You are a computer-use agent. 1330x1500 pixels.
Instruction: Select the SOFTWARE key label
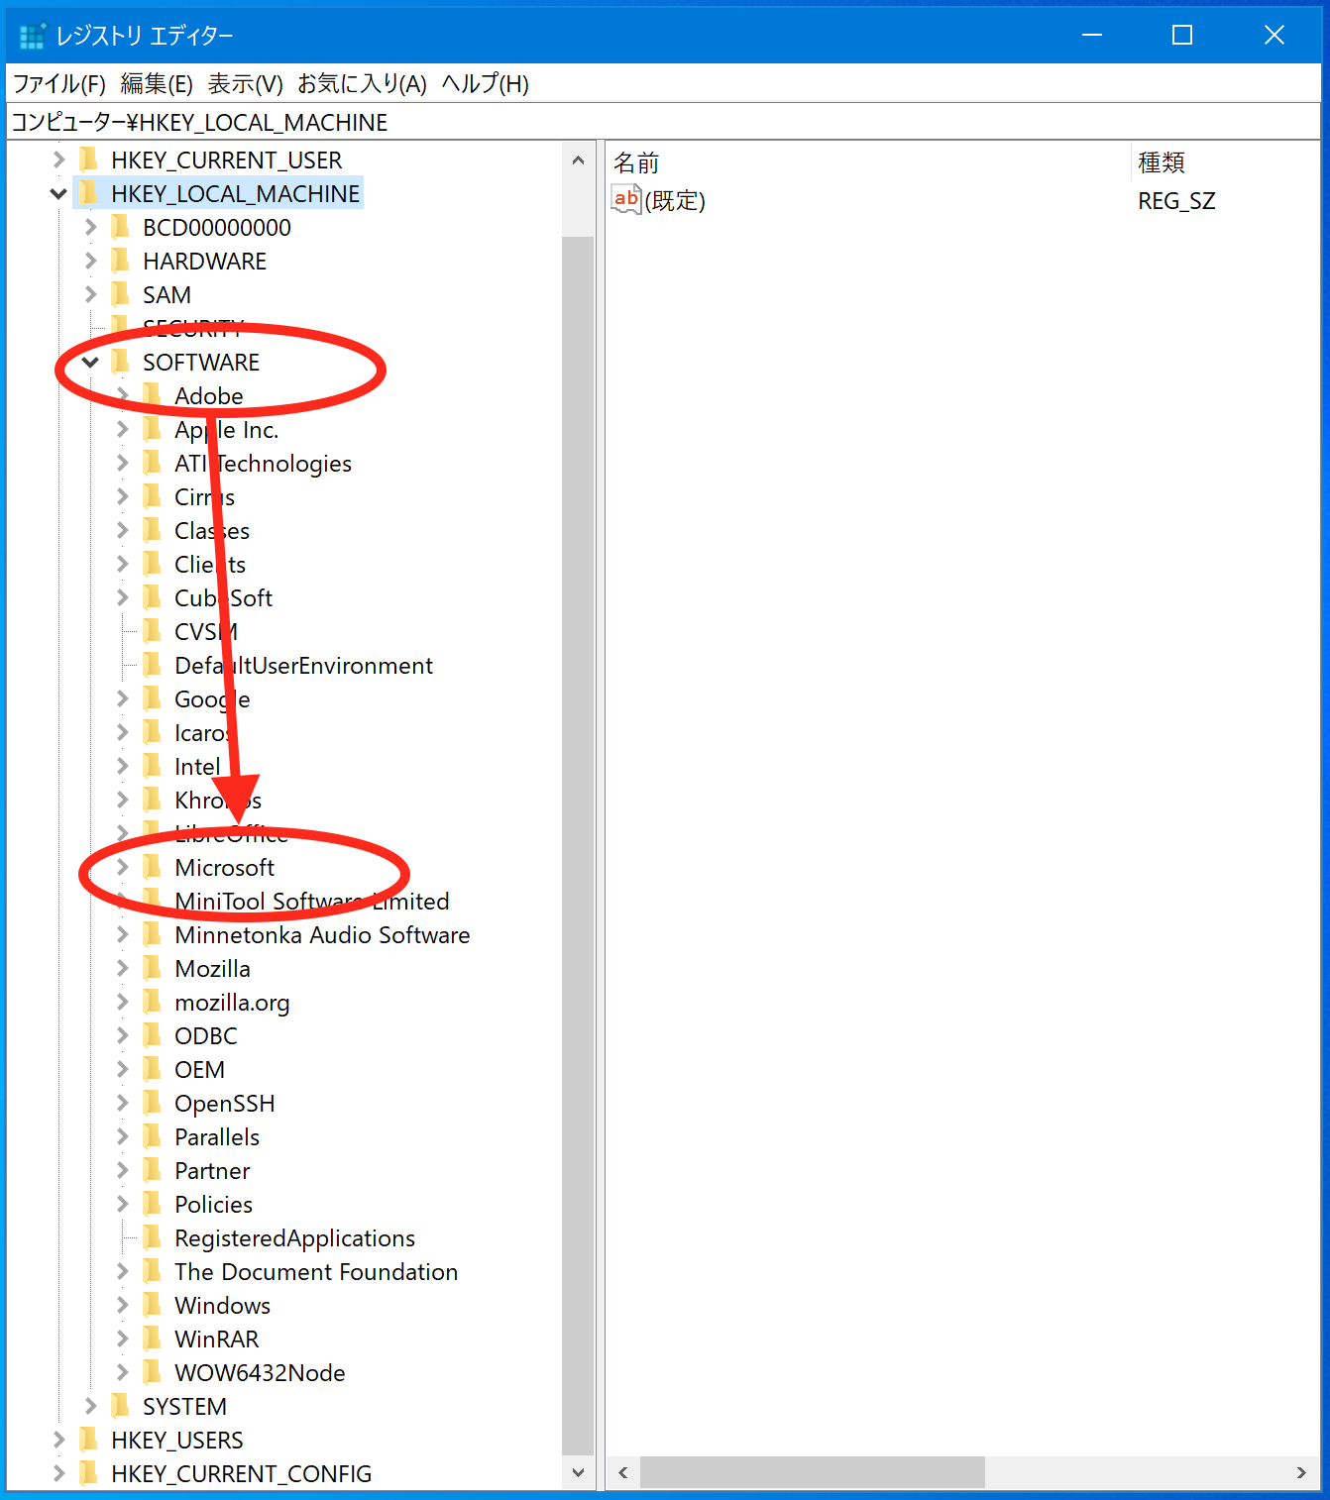tap(201, 363)
